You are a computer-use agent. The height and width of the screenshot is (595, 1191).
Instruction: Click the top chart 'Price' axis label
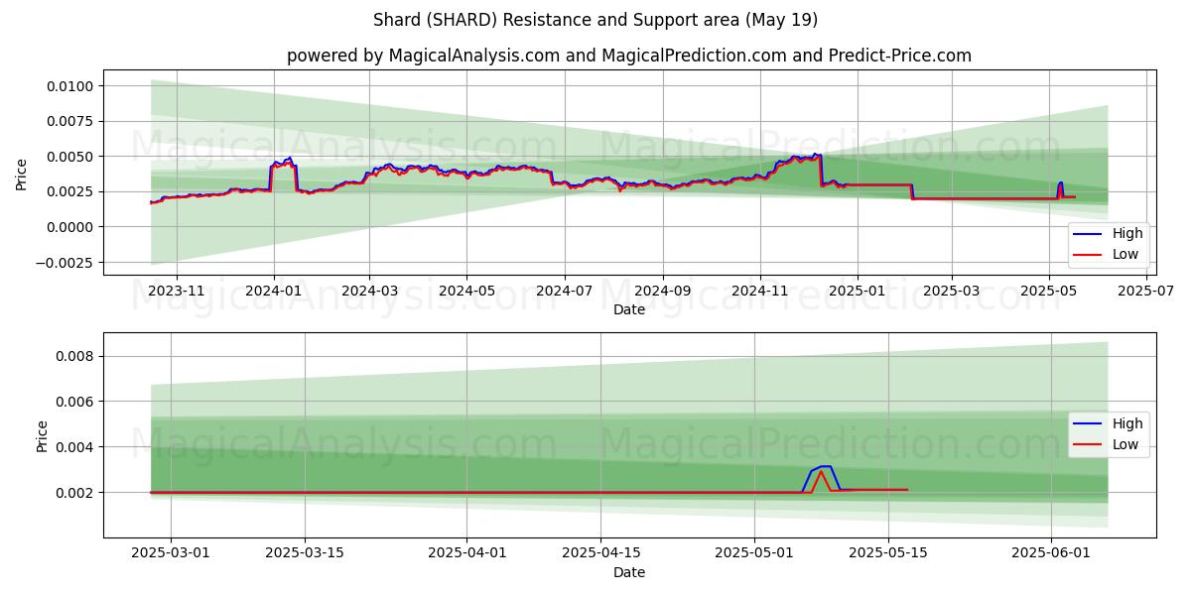pos(22,173)
